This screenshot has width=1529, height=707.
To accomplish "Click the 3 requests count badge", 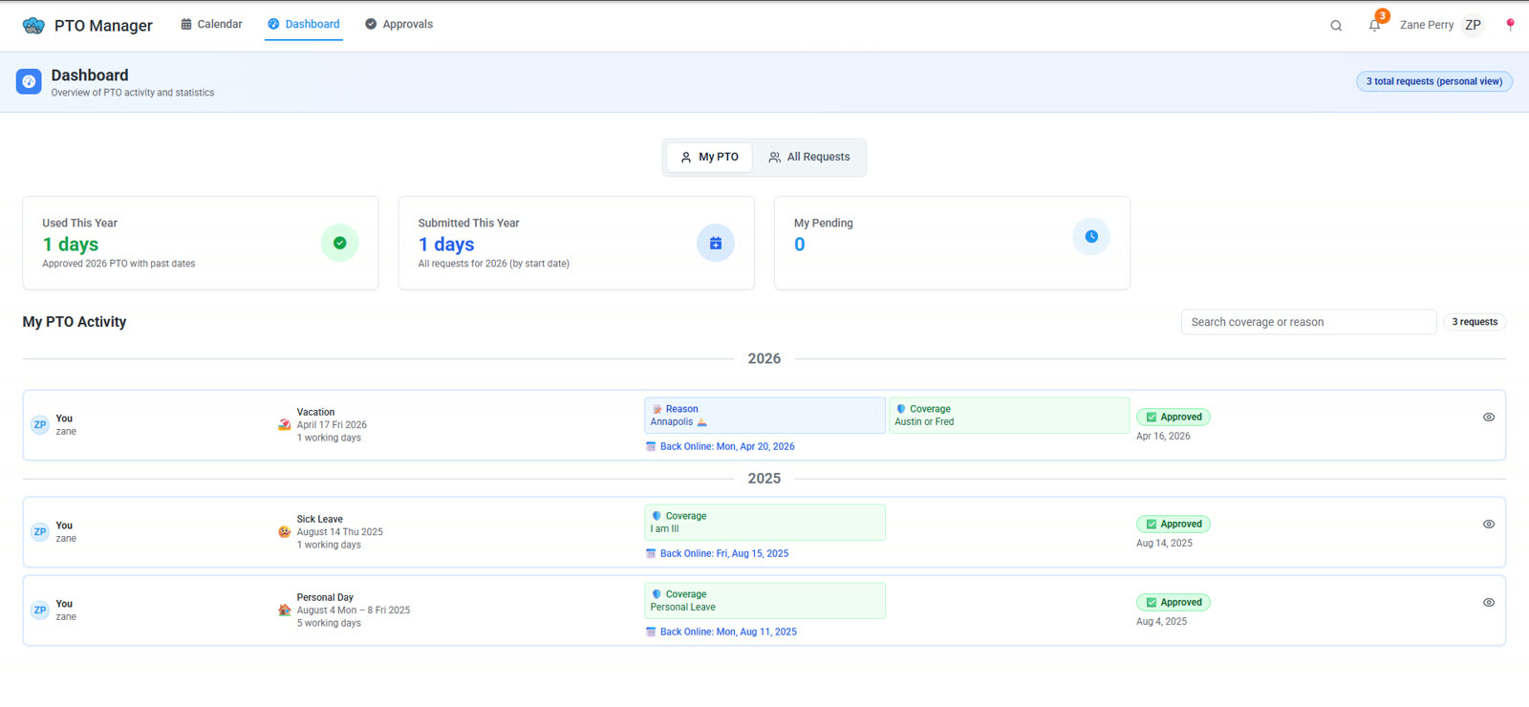I will point(1475,322).
